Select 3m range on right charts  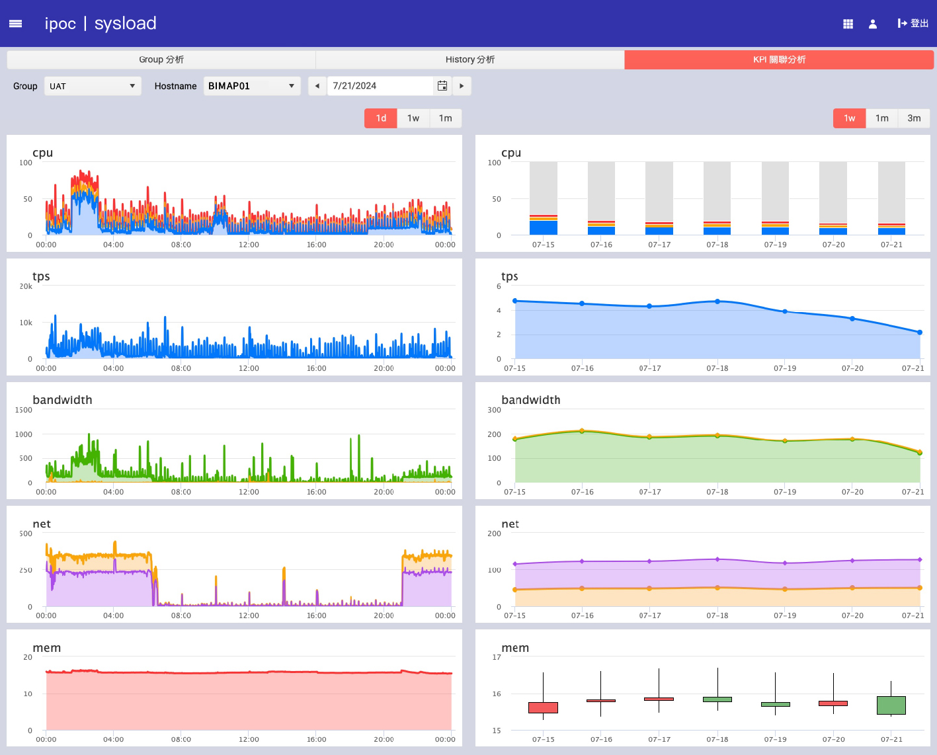(914, 118)
